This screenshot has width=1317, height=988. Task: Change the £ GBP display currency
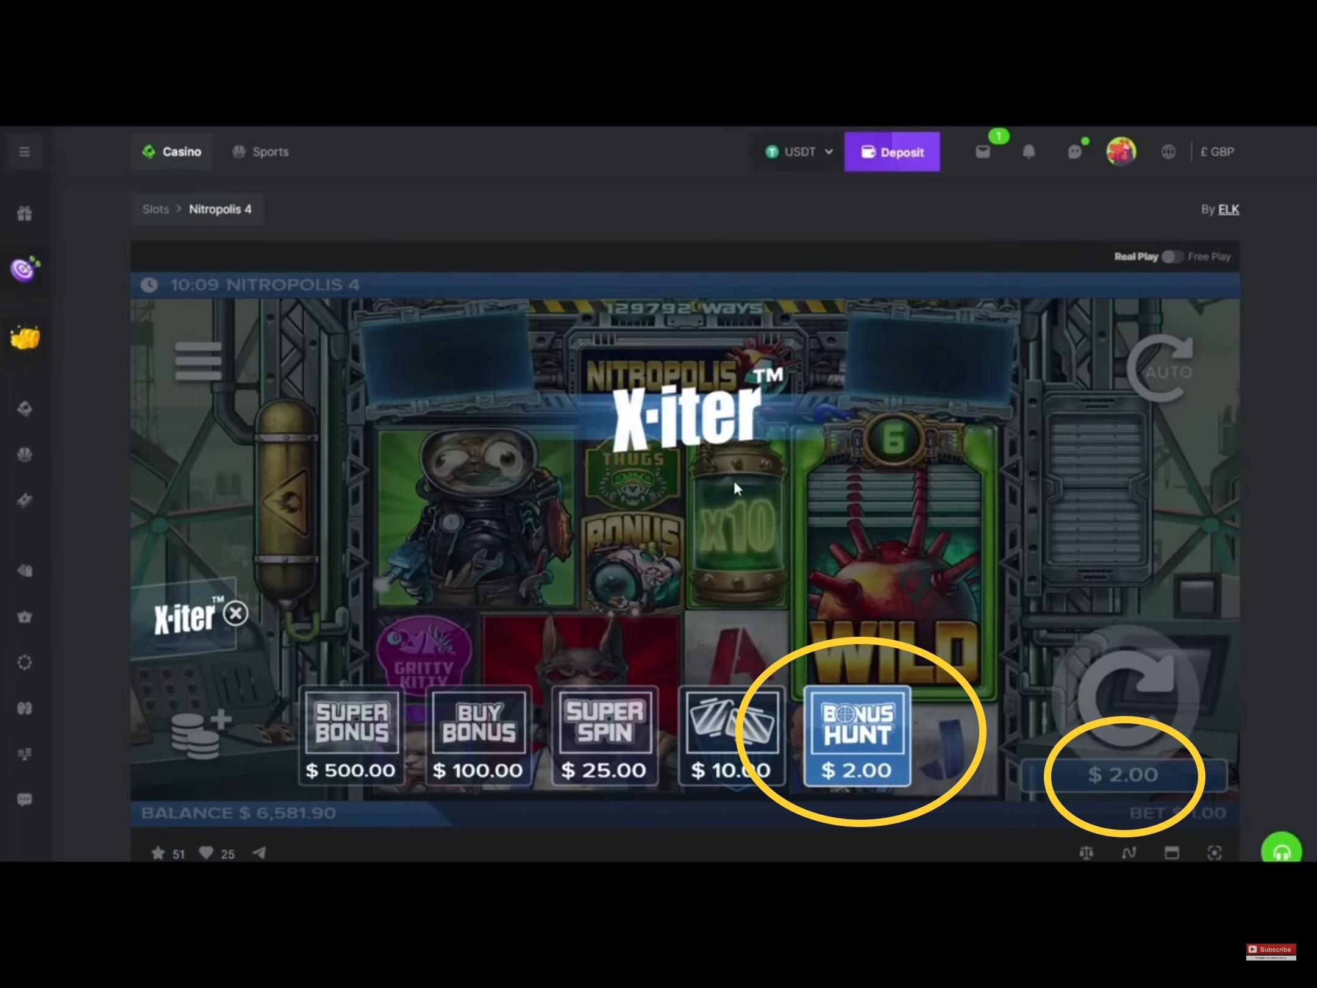point(1217,151)
